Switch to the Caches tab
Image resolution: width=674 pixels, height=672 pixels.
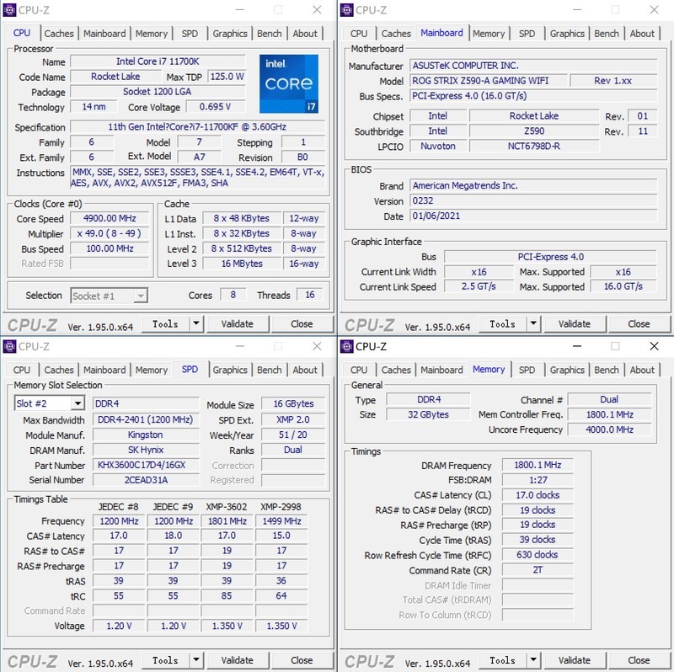pos(59,34)
